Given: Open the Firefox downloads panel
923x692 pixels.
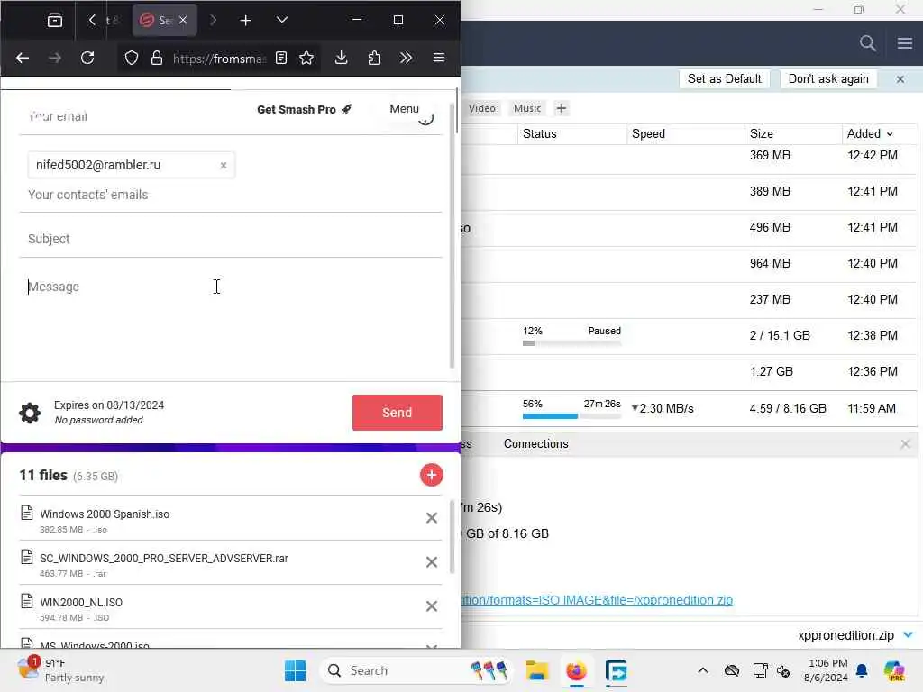Looking at the screenshot, I should 342,58.
